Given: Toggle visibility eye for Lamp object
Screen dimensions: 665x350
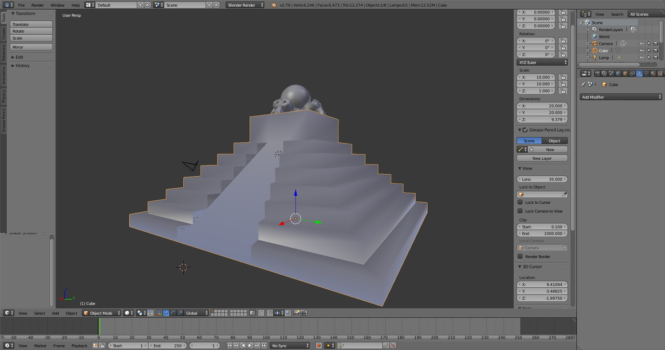Looking at the screenshot, I should [642, 57].
